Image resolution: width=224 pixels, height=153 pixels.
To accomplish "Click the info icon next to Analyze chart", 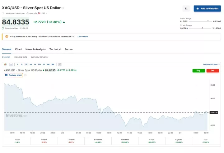I will tap(25, 75).
